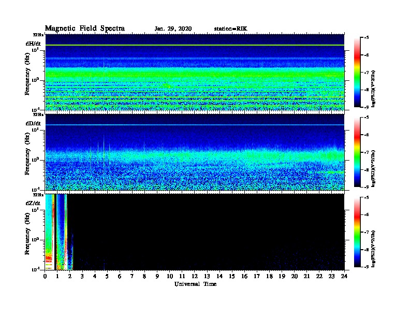Click the color bar beside the dH/dt panel
Screen dimensions: 410x317
pyautogui.click(x=357, y=72)
